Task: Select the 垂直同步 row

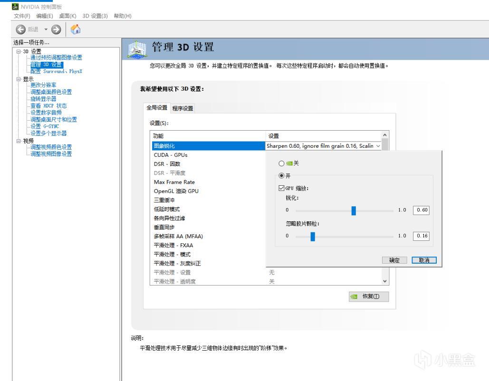Action: coord(208,227)
